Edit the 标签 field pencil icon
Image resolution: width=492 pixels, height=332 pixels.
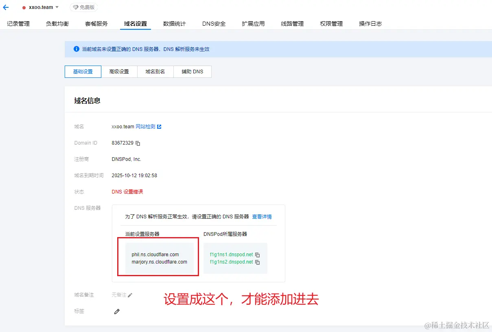click(x=116, y=311)
